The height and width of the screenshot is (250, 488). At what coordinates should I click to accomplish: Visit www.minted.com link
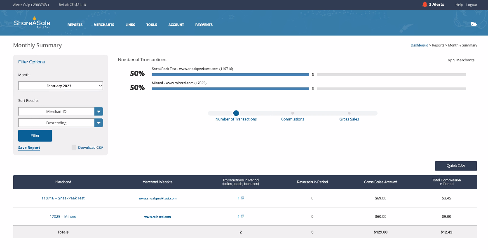pyautogui.click(x=157, y=217)
